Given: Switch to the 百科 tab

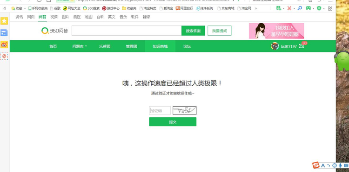Looking at the screenshot, I should point(100,17).
